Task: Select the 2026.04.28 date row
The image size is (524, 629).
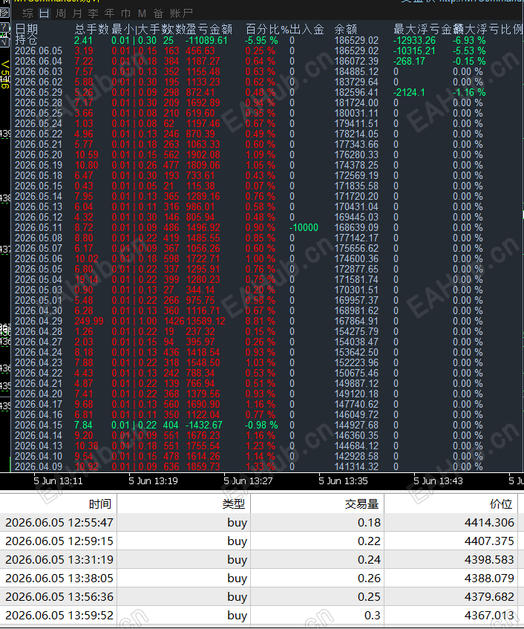Action: pos(39,332)
